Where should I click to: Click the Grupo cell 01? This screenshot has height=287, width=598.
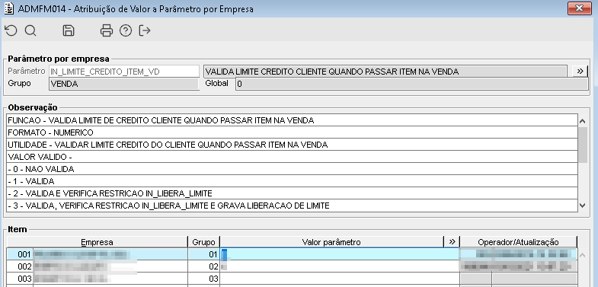pyautogui.click(x=203, y=254)
